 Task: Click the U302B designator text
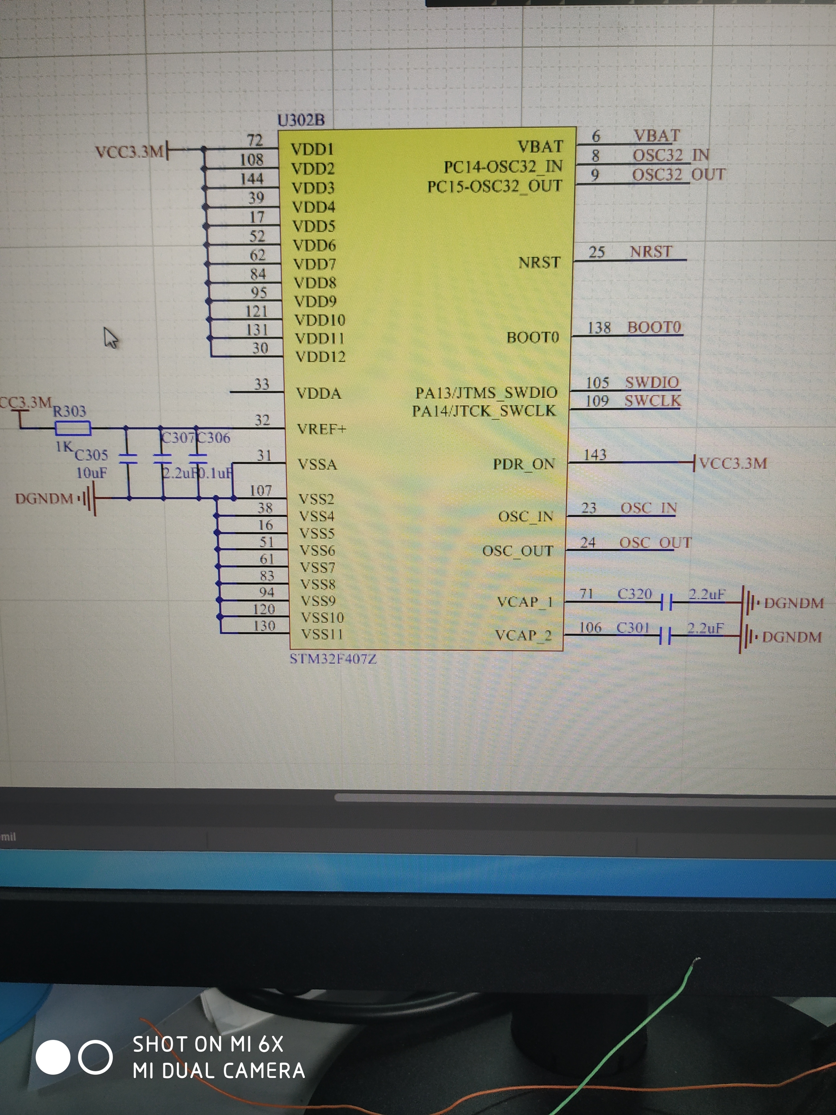pyautogui.click(x=301, y=120)
